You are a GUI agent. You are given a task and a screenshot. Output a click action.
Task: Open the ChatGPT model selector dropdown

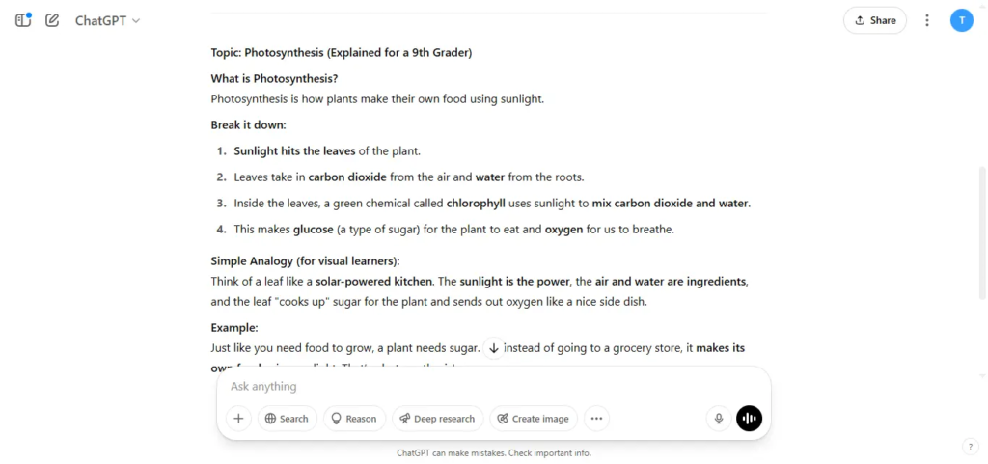click(108, 20)
